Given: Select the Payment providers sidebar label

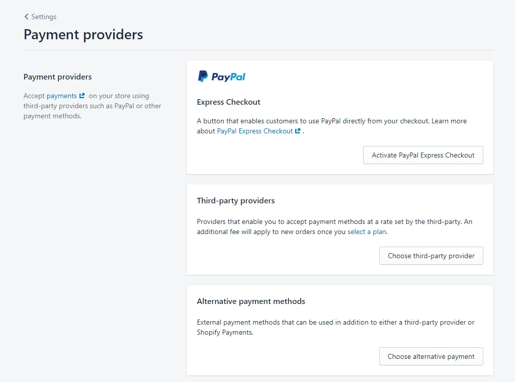Looking at the screenshot, I should [x=57, y=77].
